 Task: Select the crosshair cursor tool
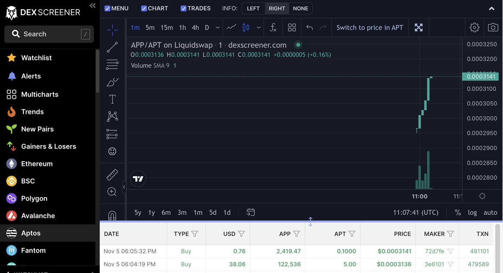coord(112,30)
